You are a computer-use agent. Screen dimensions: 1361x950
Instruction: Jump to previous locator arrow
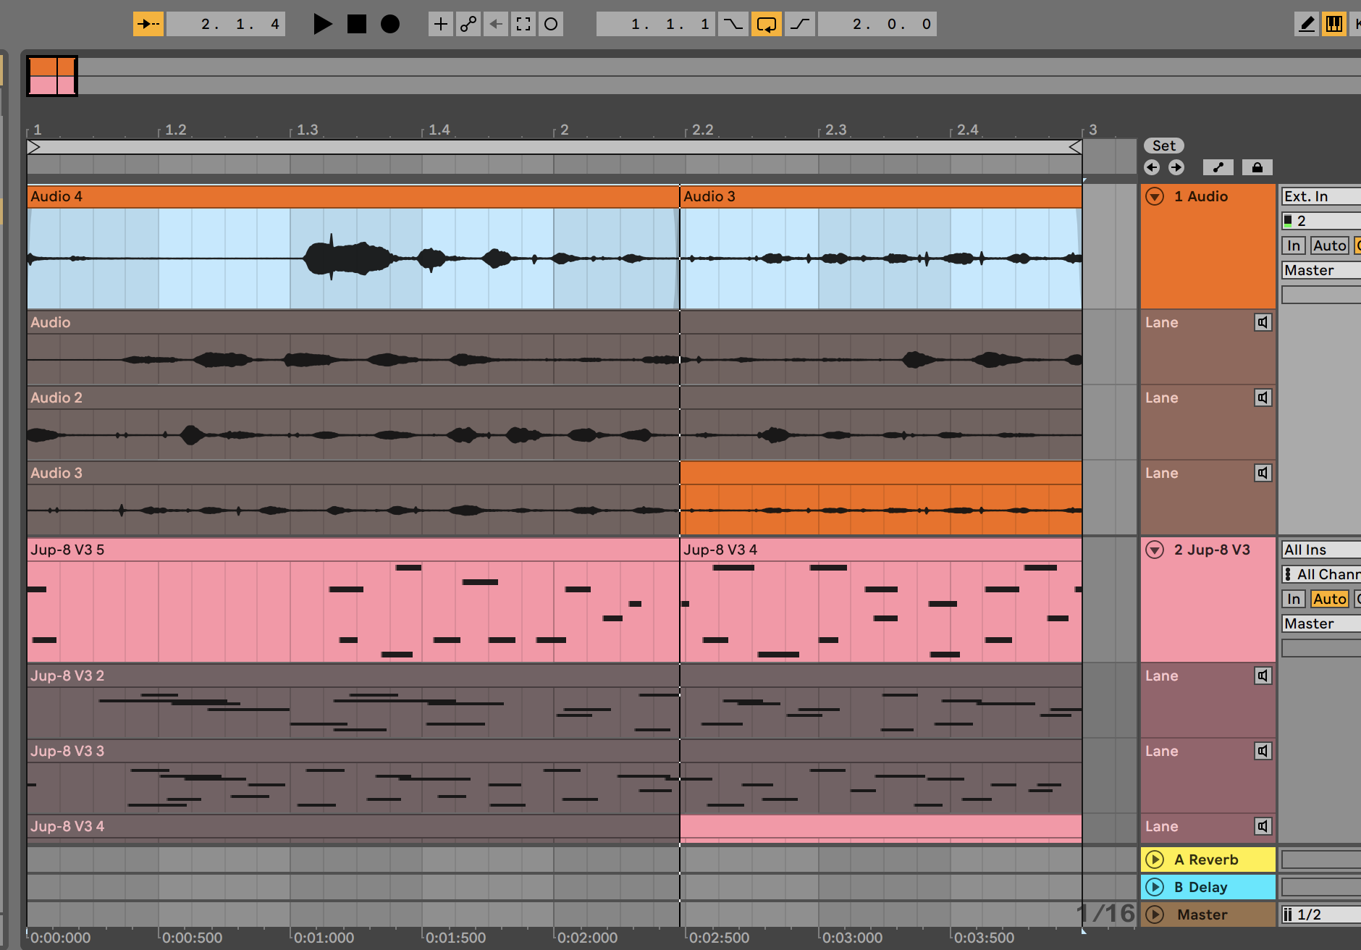[1152, 167]
